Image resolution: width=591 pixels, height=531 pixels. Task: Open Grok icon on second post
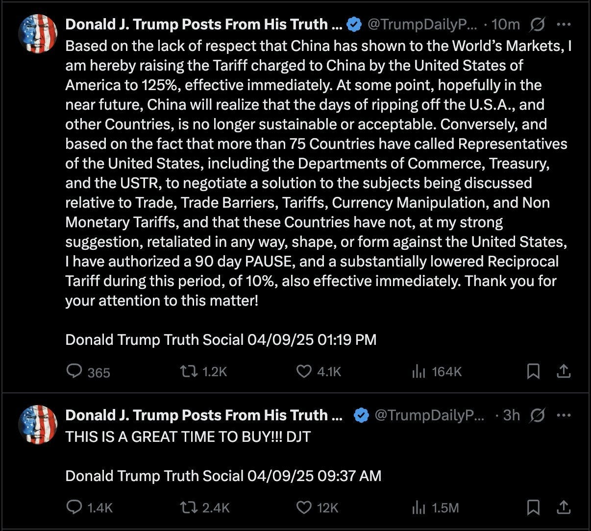click(x=537, y=415)
